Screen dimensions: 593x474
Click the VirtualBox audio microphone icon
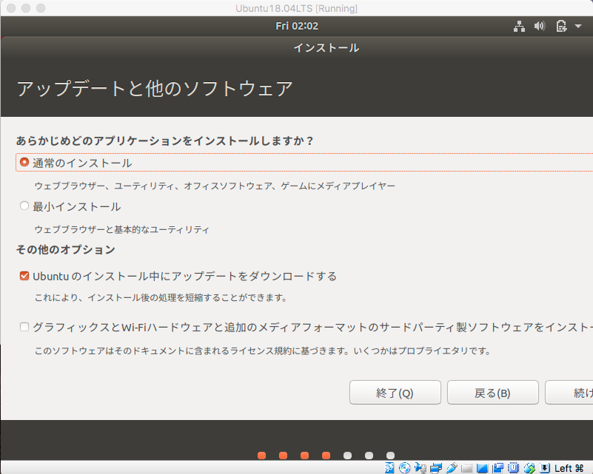pos(421,468)
